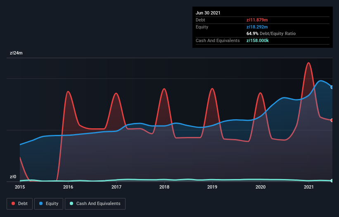Click the Debt label in tooltip
This screenshot has height=217, width=339.
200,20
